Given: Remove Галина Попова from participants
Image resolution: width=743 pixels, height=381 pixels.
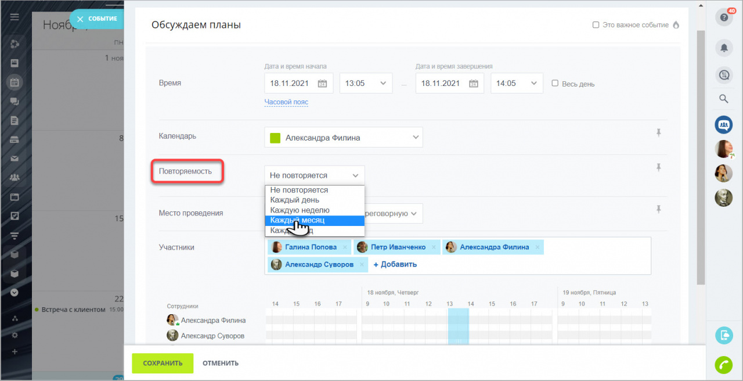Looking at the screenshot, I should pyautogui.click(x=345, y=247).
